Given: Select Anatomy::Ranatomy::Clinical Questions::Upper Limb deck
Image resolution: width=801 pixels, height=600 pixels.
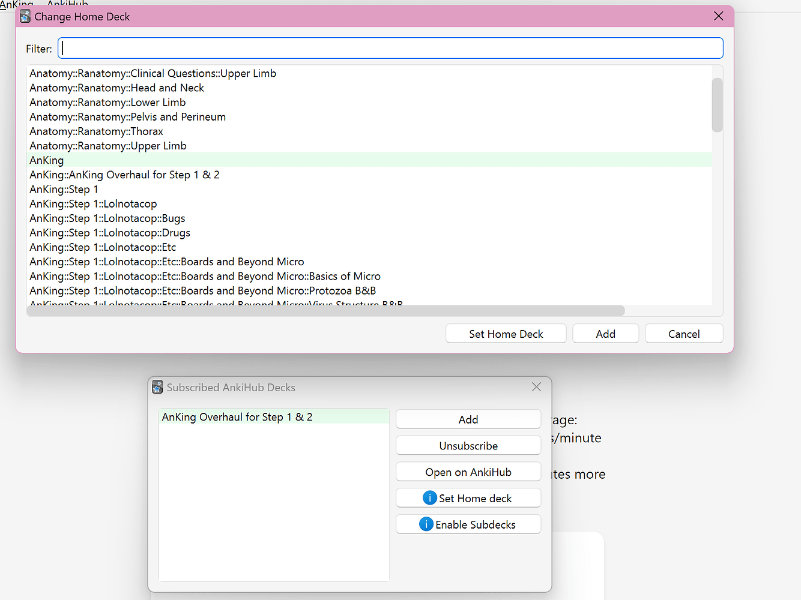Looking at the screenshot, I should [369, 73].
